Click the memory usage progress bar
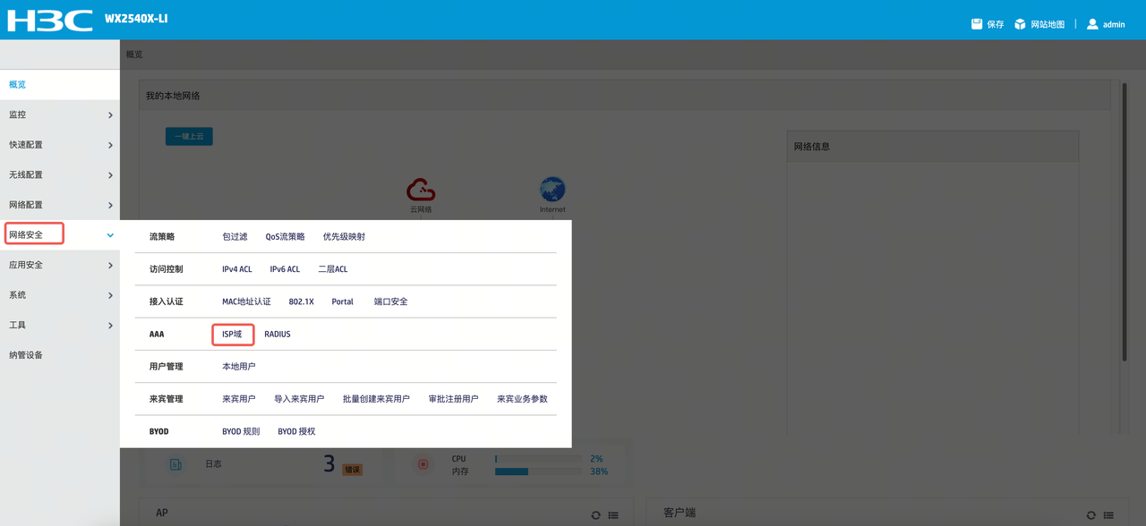Viewport: 1146px width, 526px height. click(538, 471)
